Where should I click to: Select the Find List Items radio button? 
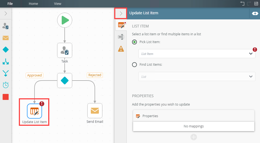pos(134,64)
